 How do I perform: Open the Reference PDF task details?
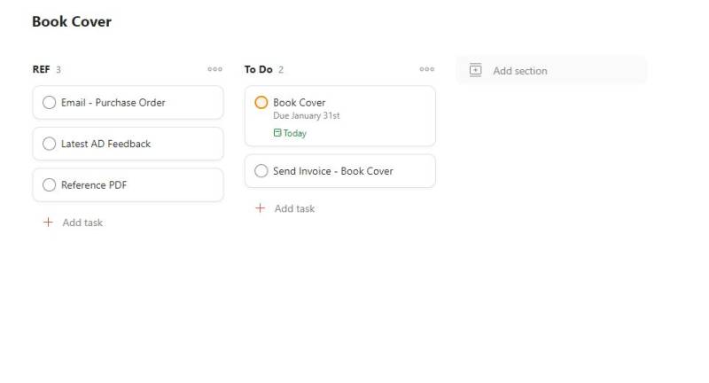click(95, 185)
